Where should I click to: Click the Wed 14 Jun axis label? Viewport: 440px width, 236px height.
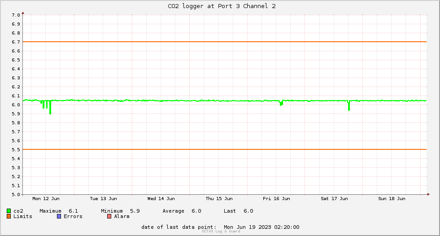click(161, 199)
